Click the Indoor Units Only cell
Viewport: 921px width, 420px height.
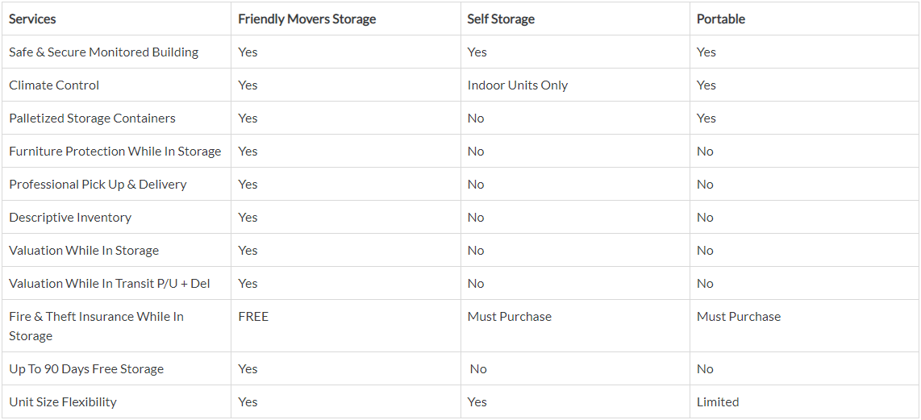pyautogui.click(x=518, y=85)
